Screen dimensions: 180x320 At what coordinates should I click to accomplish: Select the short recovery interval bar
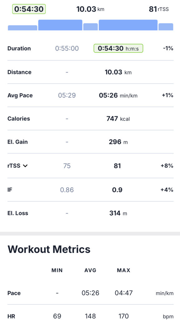tap(90, 27)
